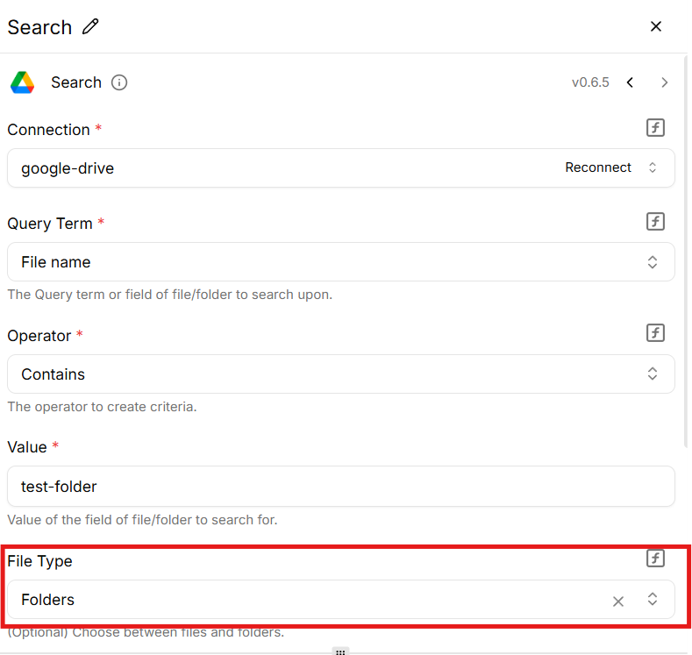Close the Search settings panel
The height and width of the screenshot is (655, 692).
pyautogui.click(x=655, y=27)
